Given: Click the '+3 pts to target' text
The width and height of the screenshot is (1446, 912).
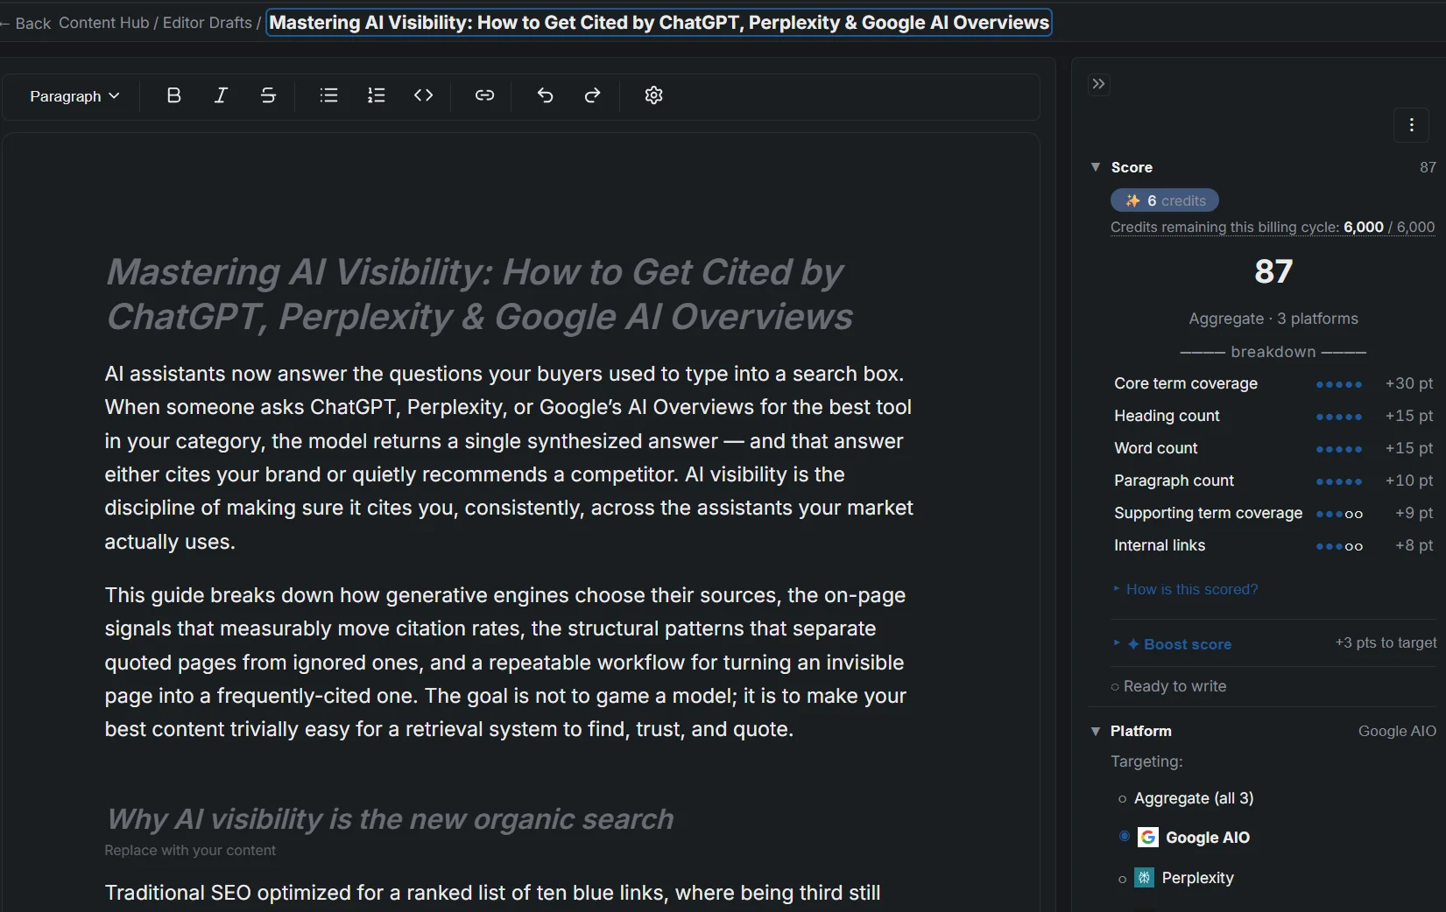Looking at the screenshot, I should [x=1386, y=642].
